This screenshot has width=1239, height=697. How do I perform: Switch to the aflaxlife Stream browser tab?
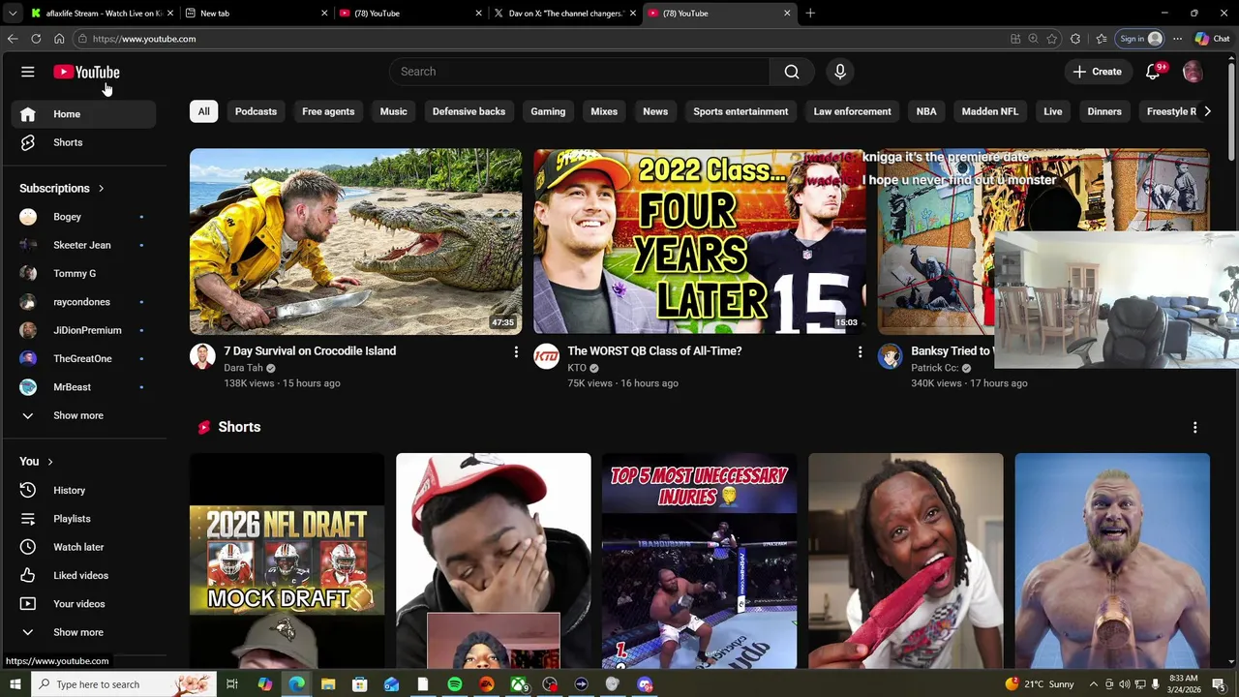tap(101, 14)
